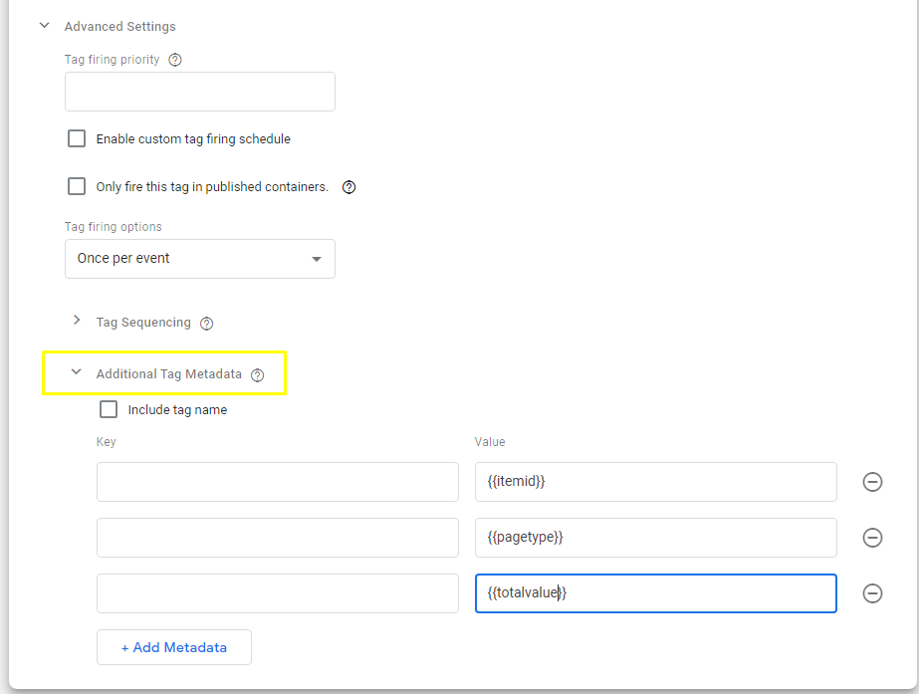Screen dimensions: 919x694
Task: Check Only fire this tag in published containers
Action: tap(77, 186)
